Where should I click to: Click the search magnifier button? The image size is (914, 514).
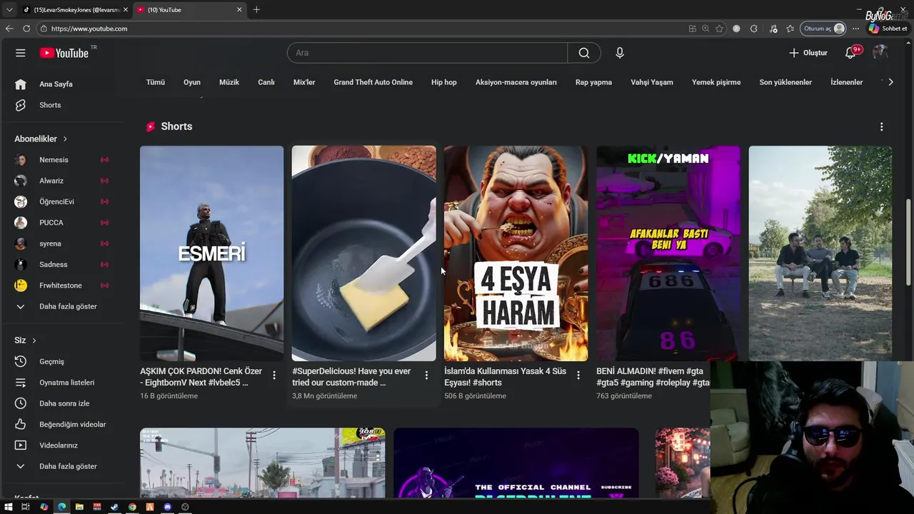[584, 53]
